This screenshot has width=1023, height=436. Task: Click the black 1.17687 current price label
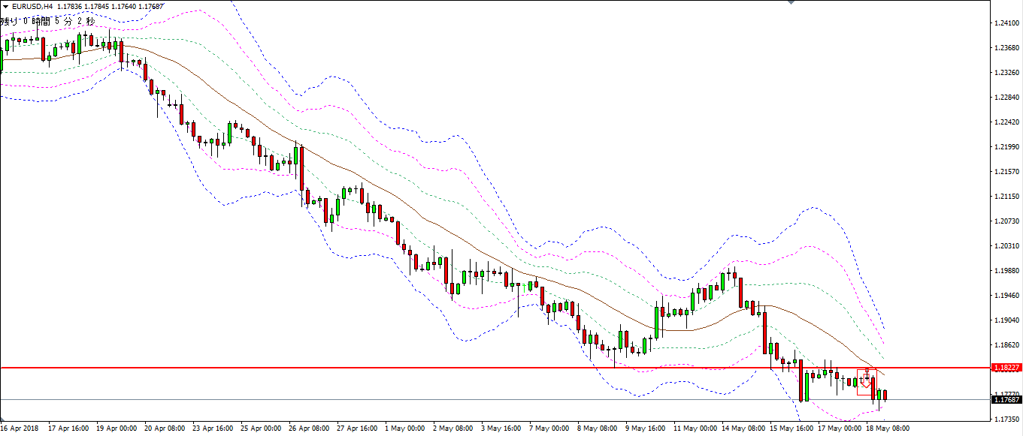click(x=1006, y=400)
